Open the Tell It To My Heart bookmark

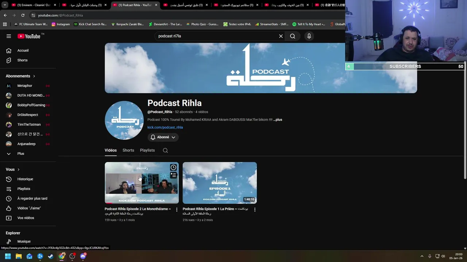(x=309, y=24)
